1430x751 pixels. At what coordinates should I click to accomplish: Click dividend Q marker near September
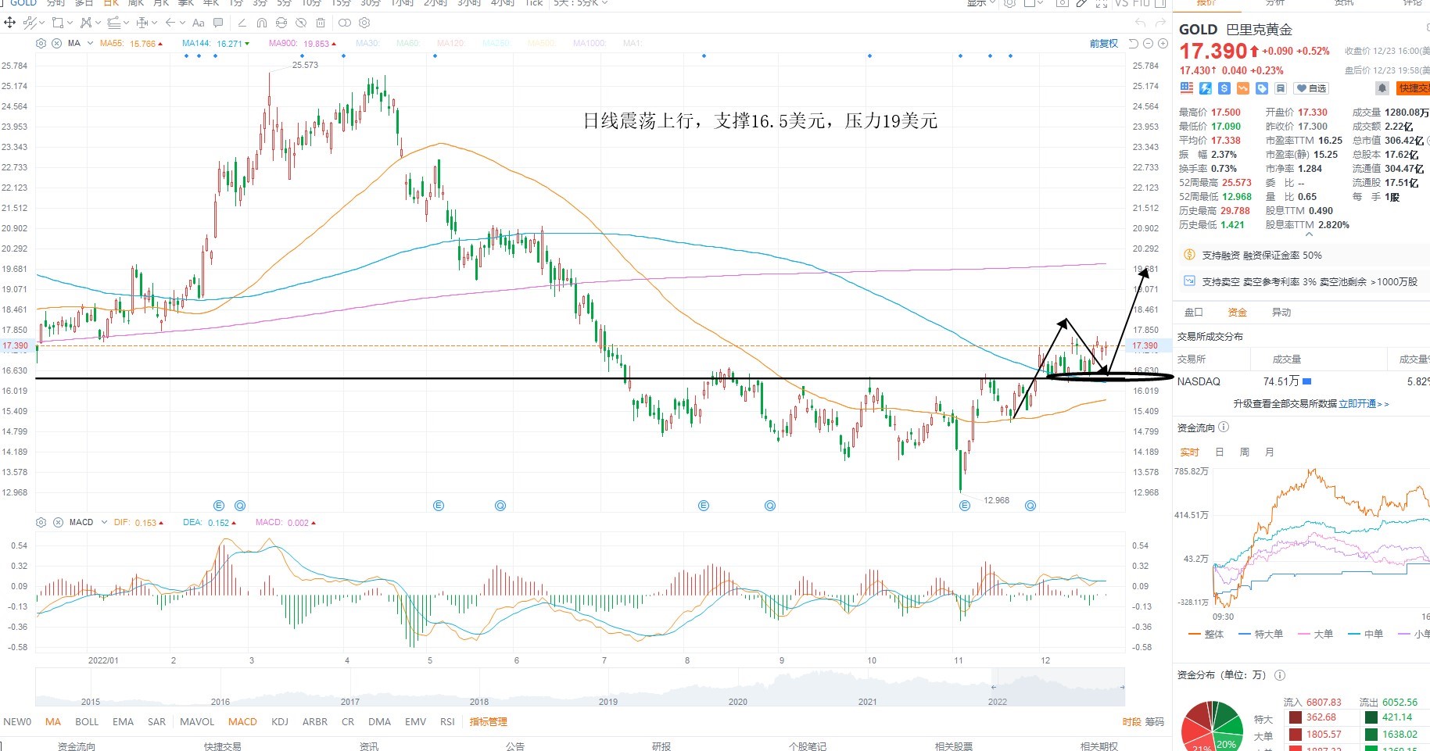click(770, 506)
